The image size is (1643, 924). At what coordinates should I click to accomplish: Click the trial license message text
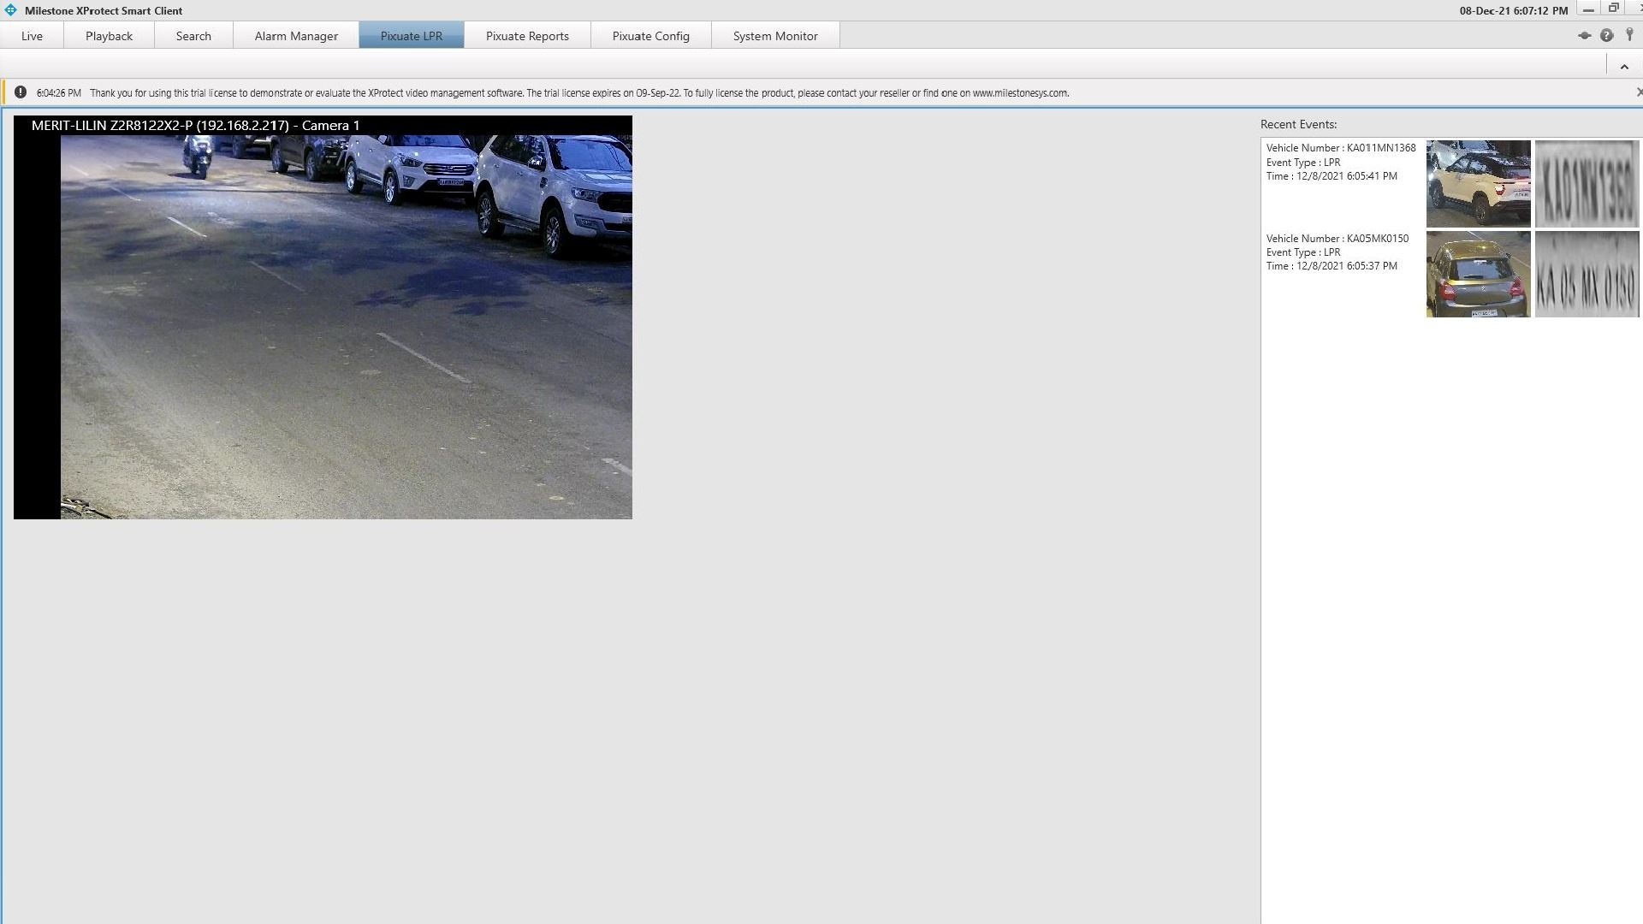click(x=579, y=93)
